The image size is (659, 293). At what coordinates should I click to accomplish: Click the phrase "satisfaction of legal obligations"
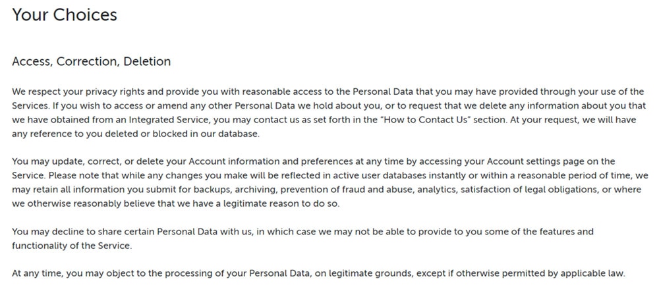coord(530,190)
